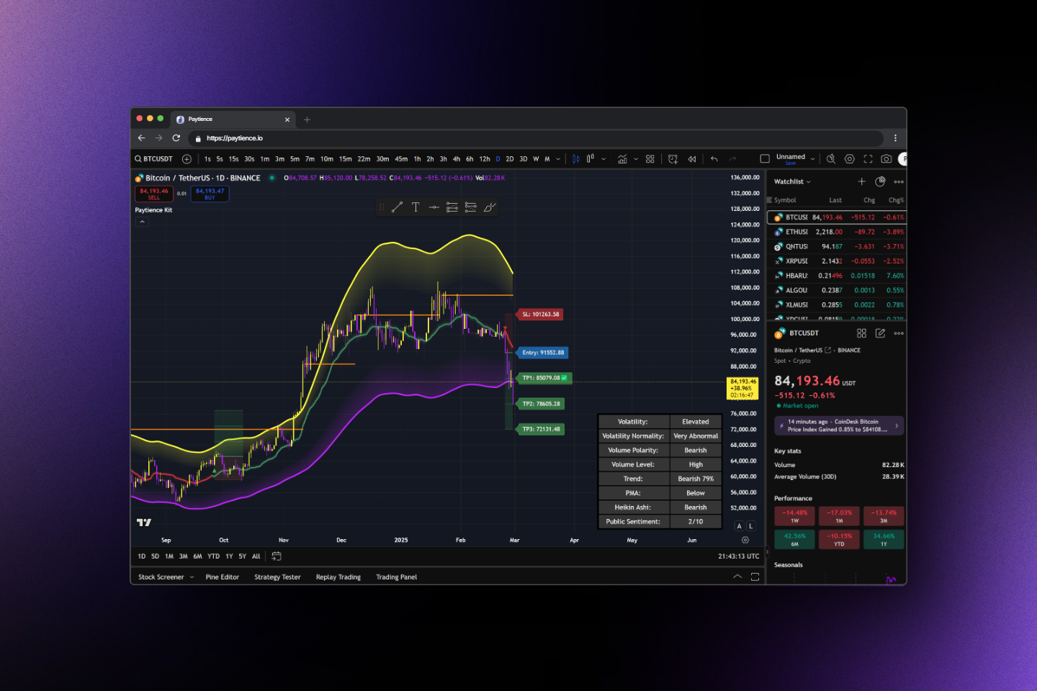Set chart range to 3M
This screenshot has width=1037, height=691.
(184, 556)
